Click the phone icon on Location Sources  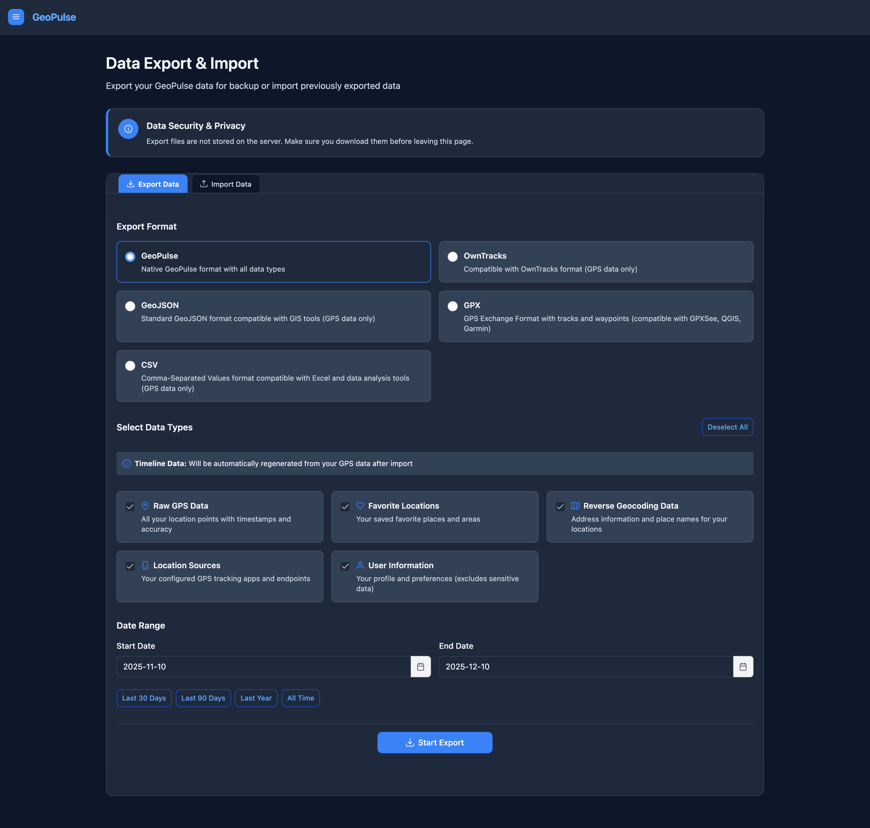(x=145, y=565)
